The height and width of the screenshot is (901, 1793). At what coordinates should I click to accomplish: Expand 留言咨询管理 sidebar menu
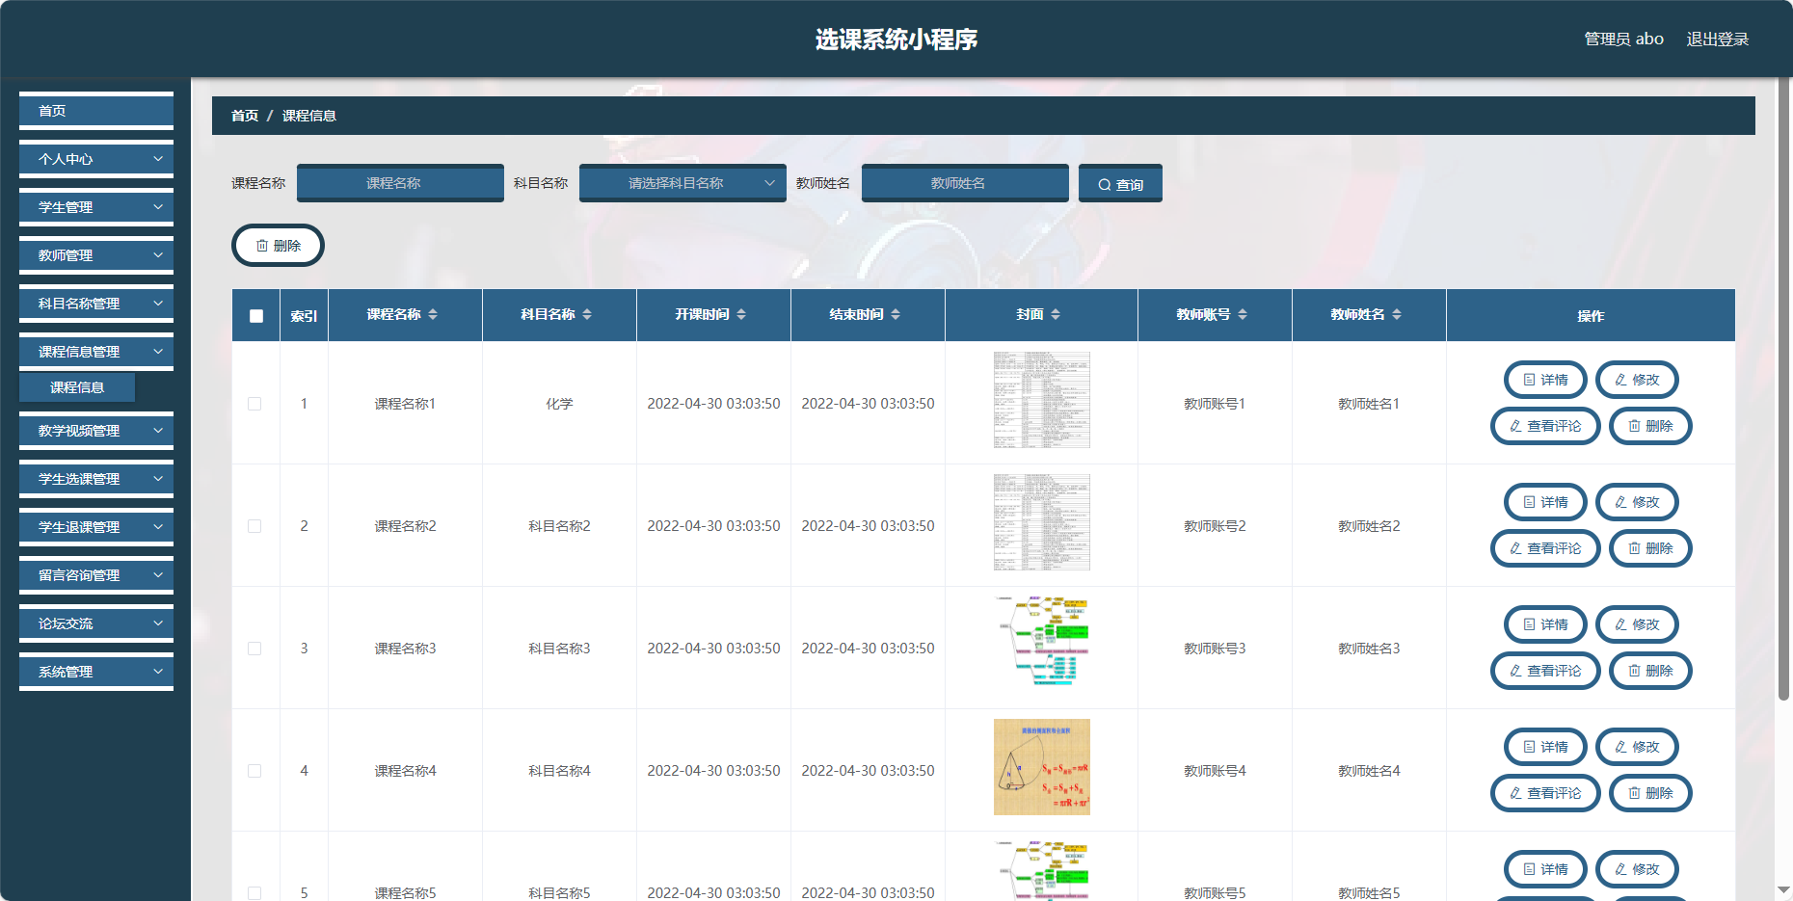(x=96, y=575)
